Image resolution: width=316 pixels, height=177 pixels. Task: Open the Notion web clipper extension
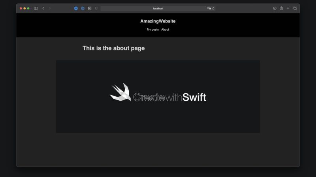pyautogui.click(x=90, y=8)
